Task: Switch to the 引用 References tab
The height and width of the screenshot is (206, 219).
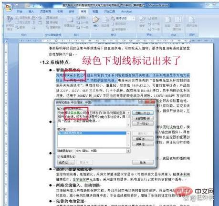Action: click(x=60, y=11)
